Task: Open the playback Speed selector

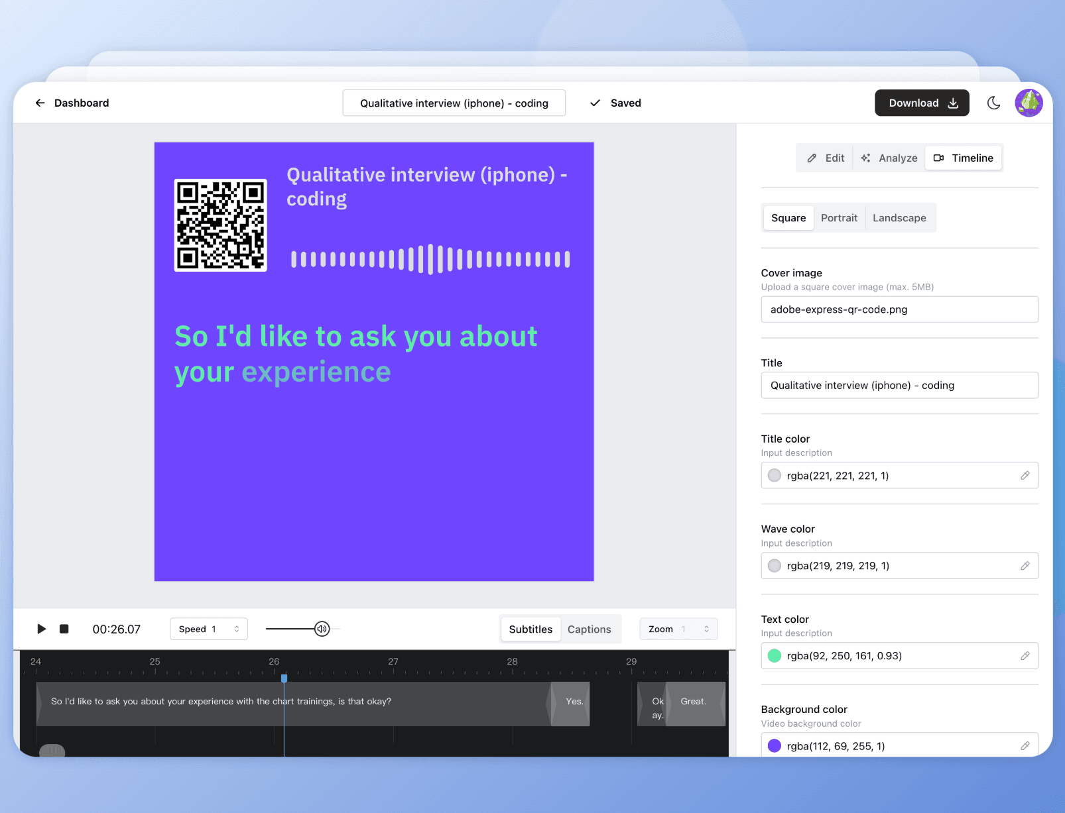Action: tap(208, 629)
